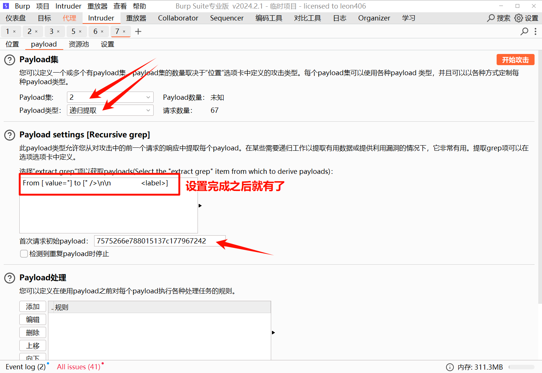
Task: Close Intruder tab 7 with its x
Action: coord(124,32)
